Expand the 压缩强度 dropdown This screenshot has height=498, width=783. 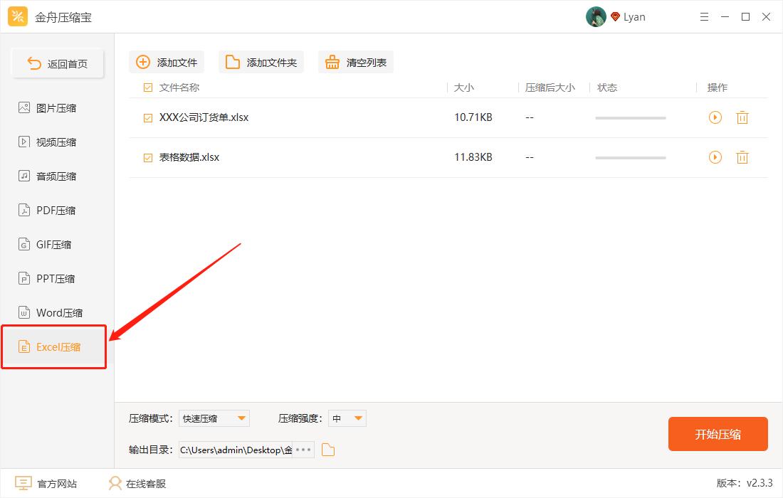tap(347, 418)
